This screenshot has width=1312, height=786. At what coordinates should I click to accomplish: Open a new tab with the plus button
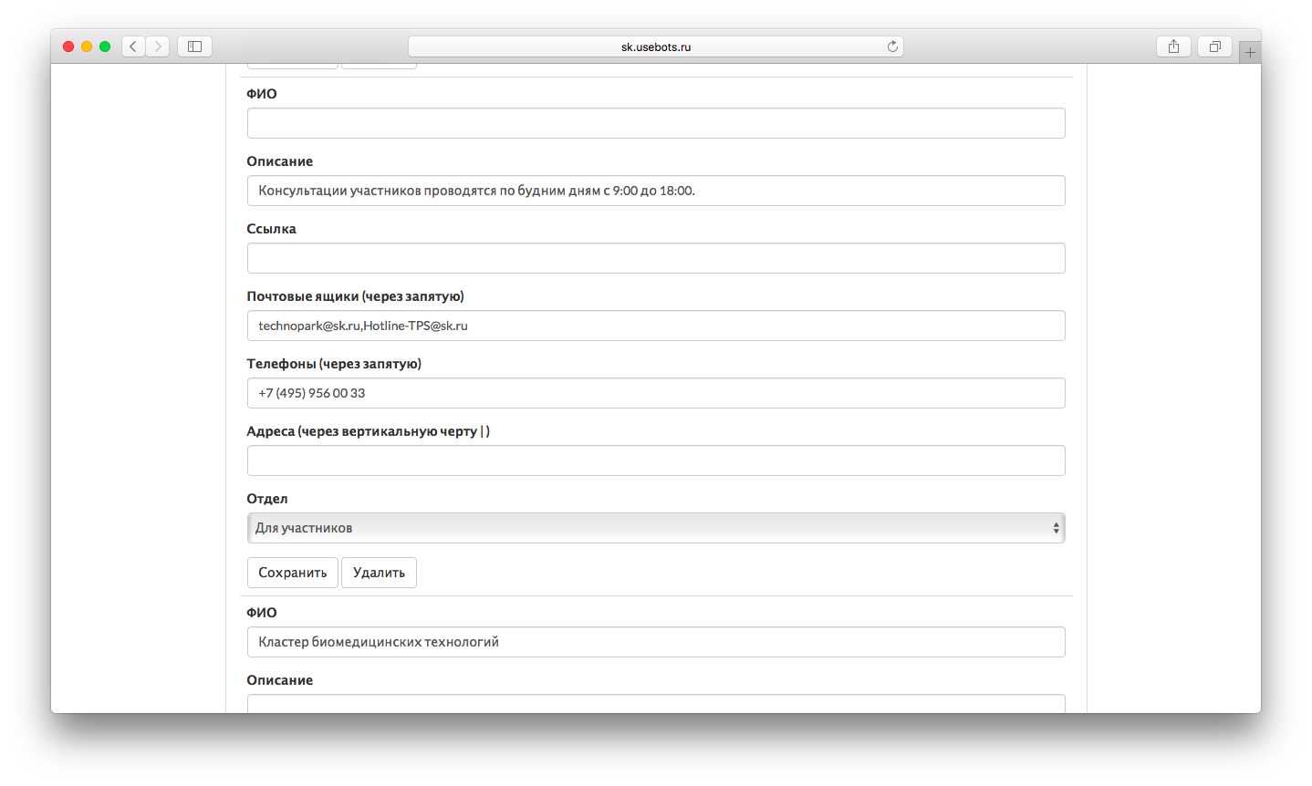click(1250, 52)
